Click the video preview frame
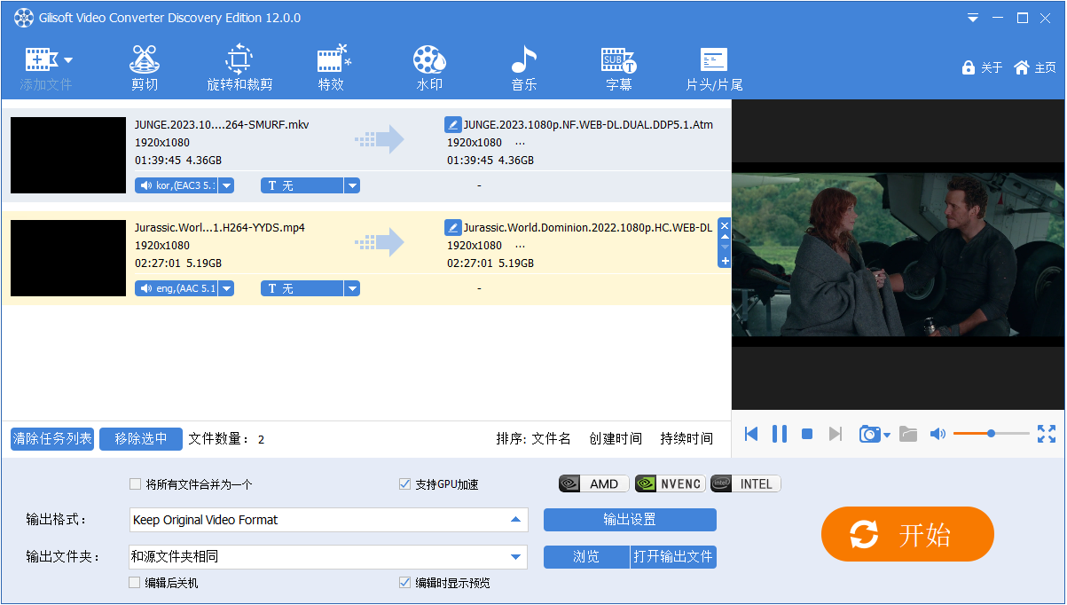This screenshot has width=1067, height=605. click(x=898, y=255)
